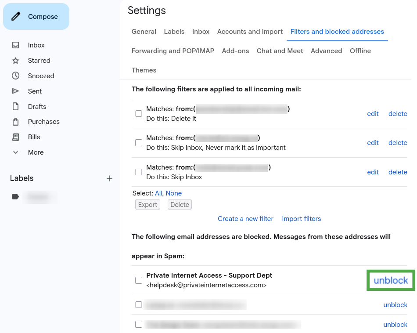The height and width of the screenshot is (333, 417).
Task: Click the Bills receipt icon
Action: (16, 137)
